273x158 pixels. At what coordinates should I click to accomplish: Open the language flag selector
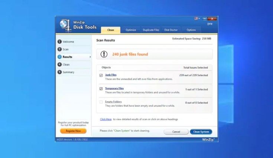197,19
